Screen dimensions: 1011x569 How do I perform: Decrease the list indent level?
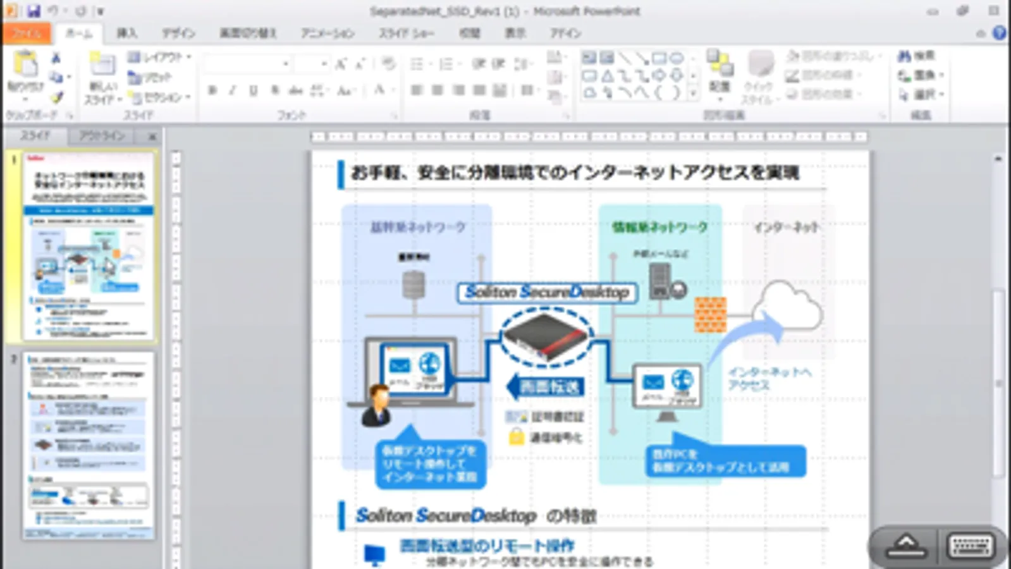click(x=479, y=64)
